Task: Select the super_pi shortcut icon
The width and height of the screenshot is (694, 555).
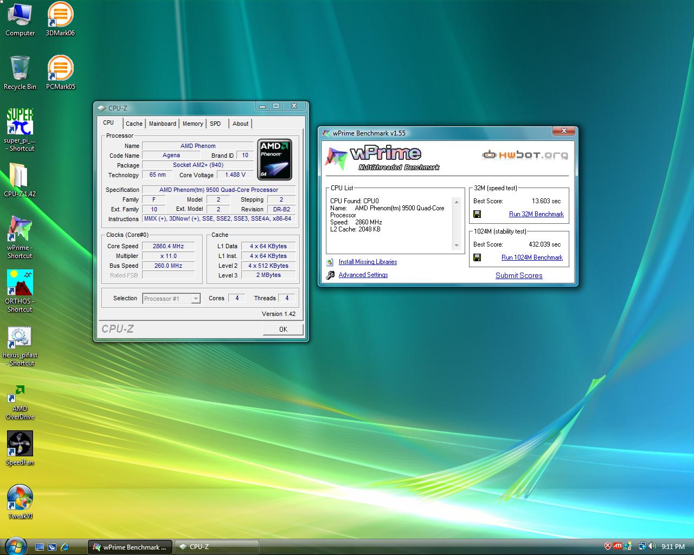Action: coord(20,130)
